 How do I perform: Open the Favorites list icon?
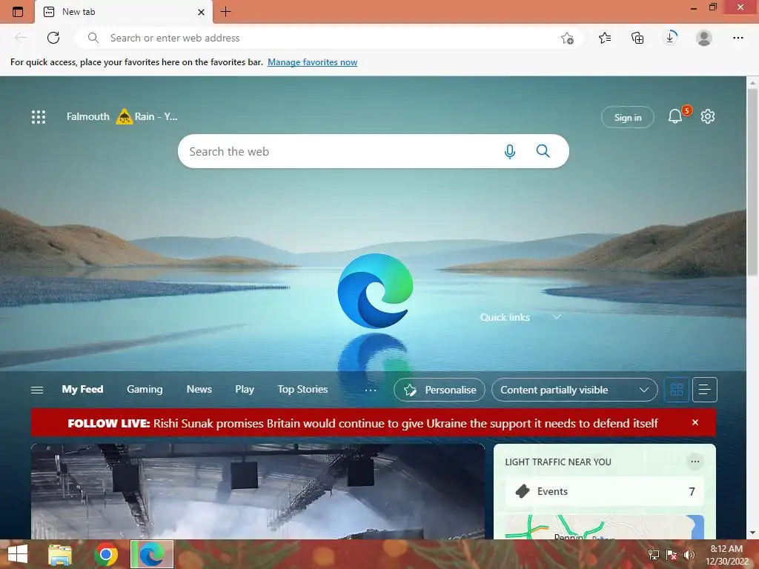(605, 38)
